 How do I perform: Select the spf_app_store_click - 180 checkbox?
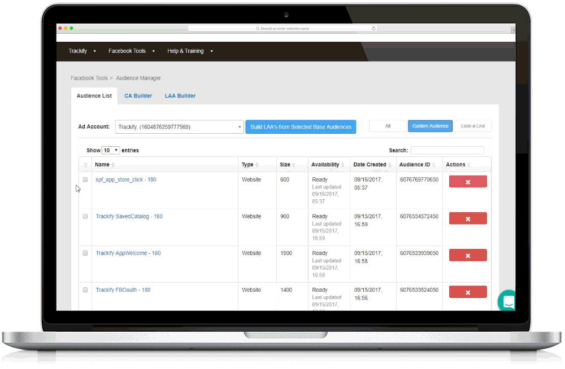pos(85,179)
